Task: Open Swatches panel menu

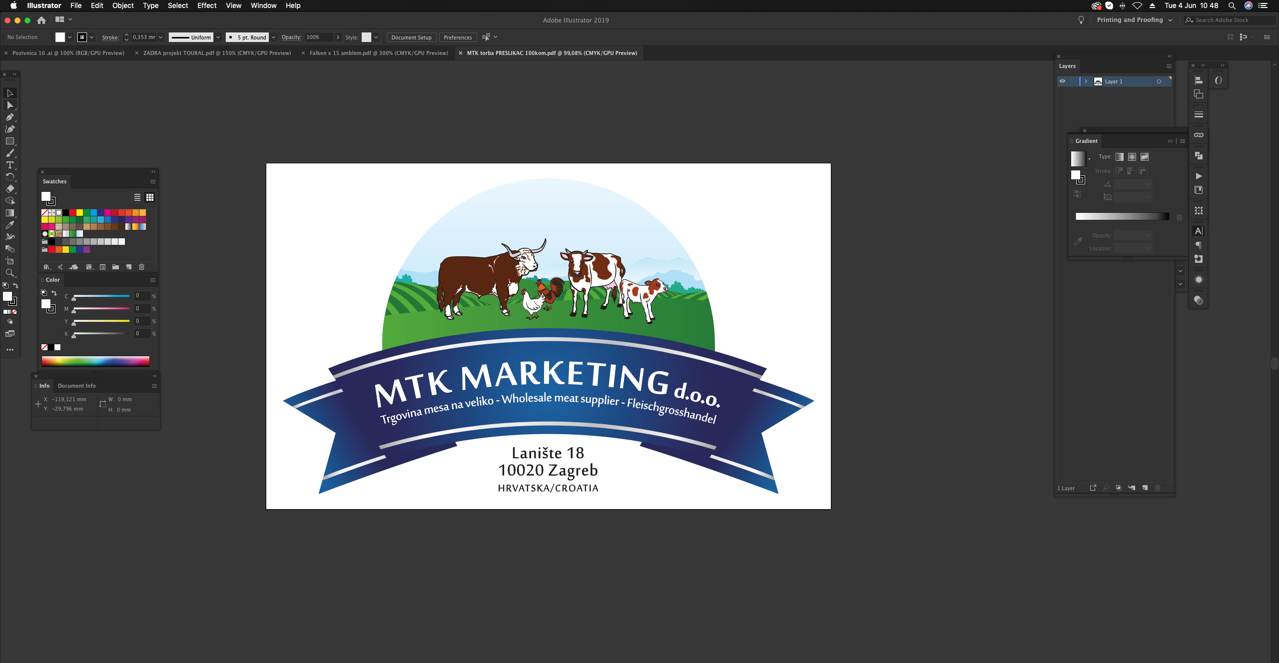Action: (153, 181)
